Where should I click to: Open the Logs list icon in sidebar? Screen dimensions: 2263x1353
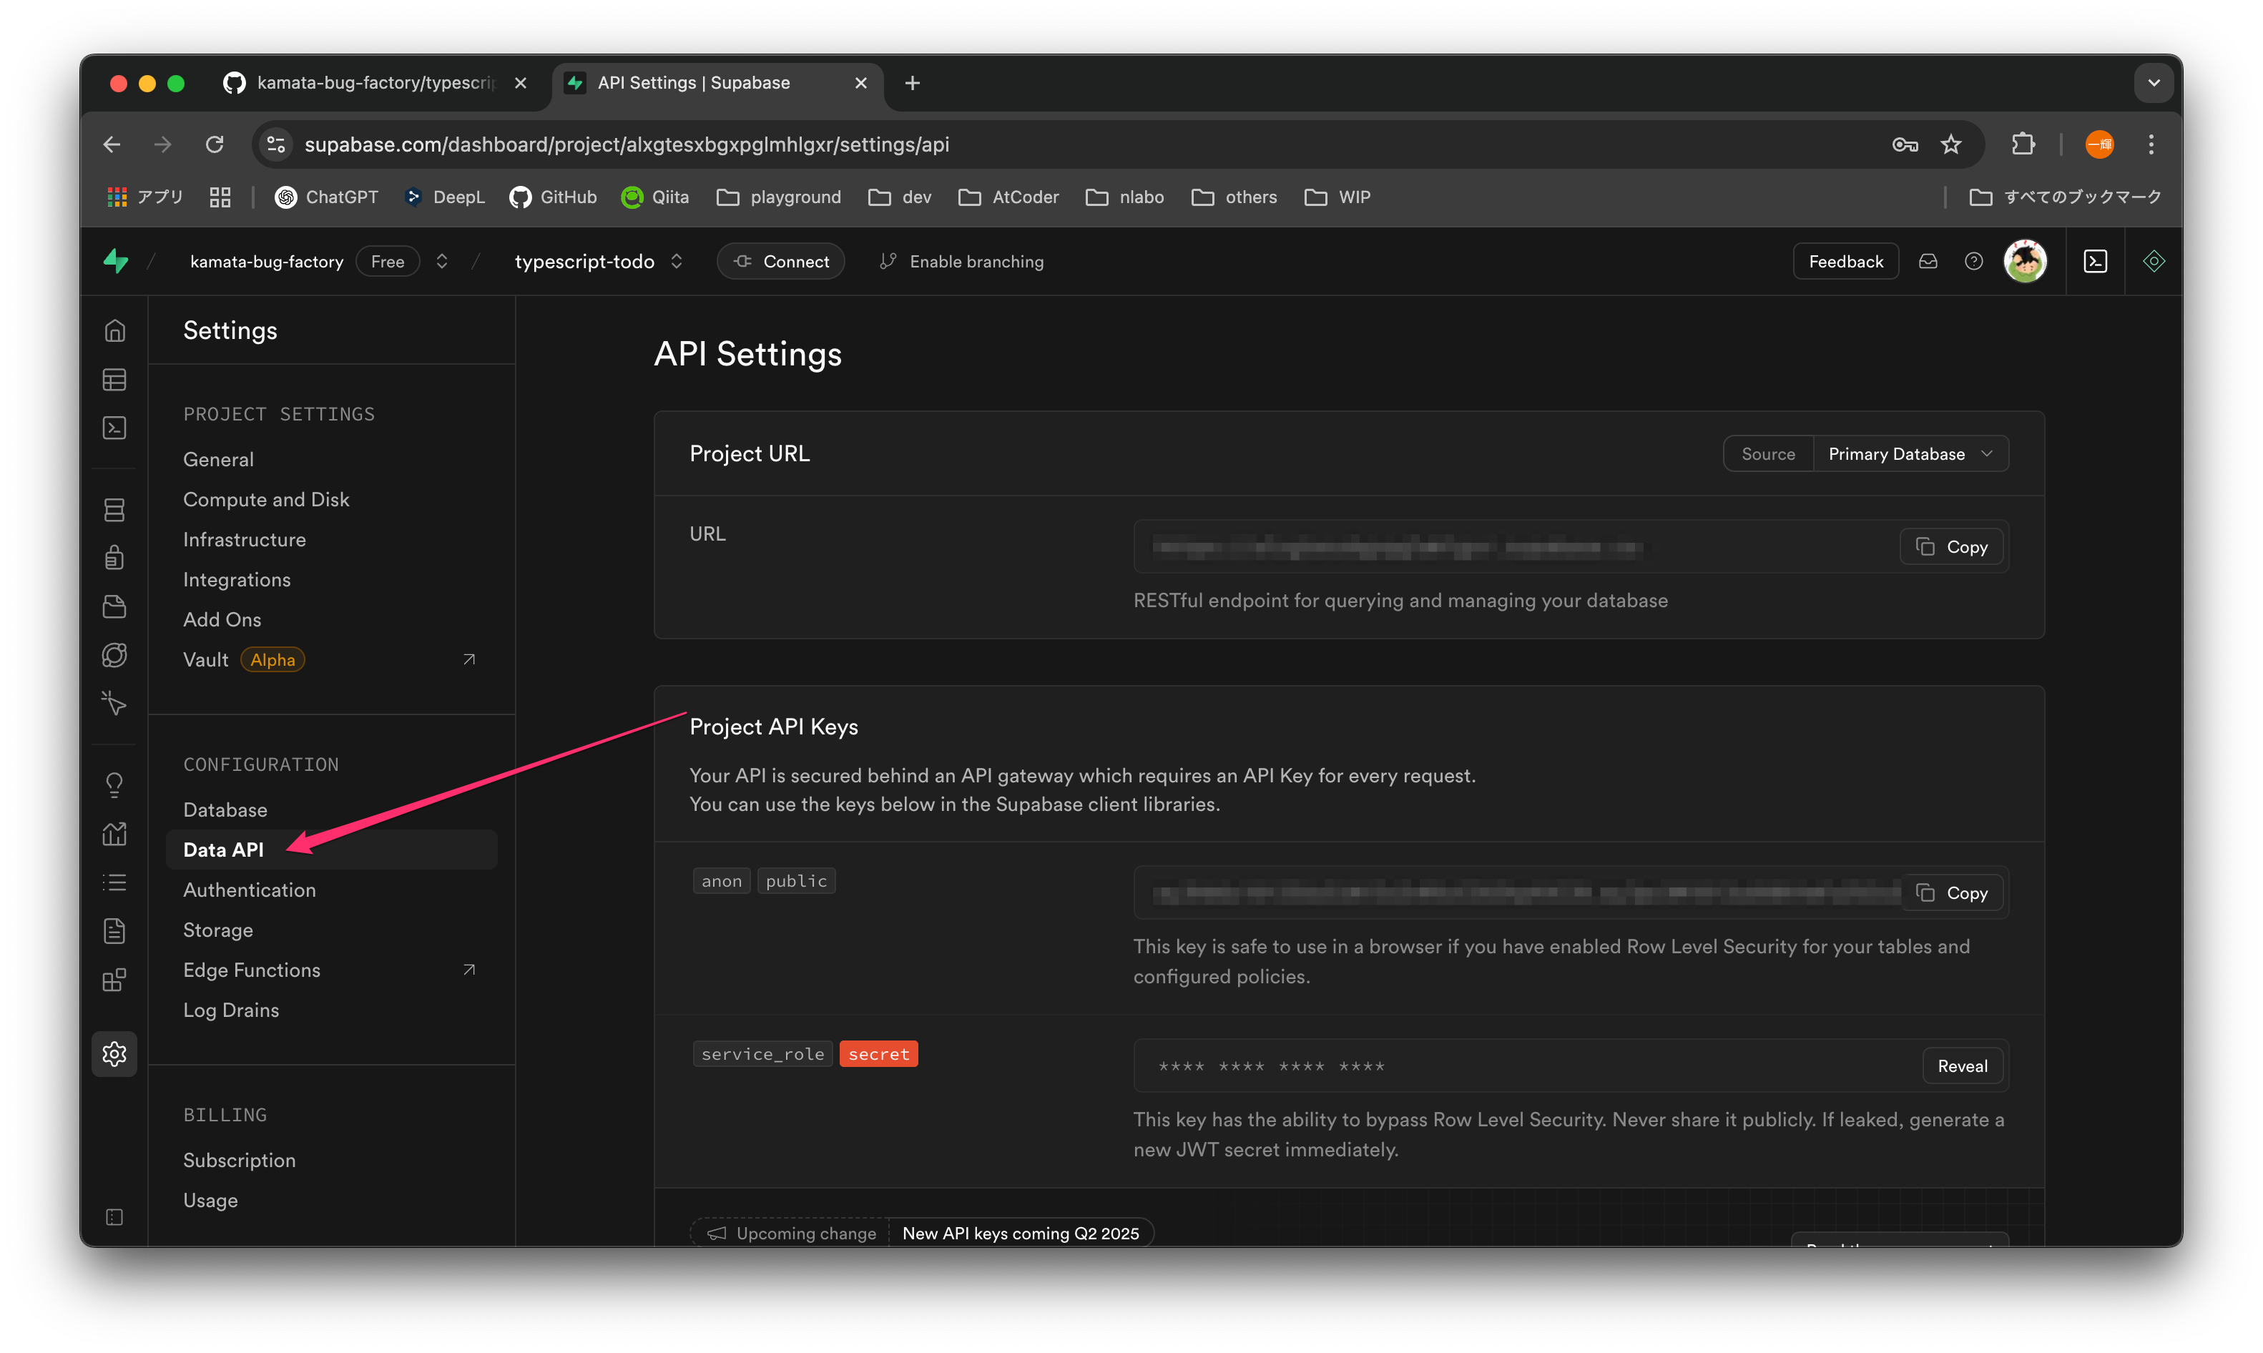click(x=115, y=882)
